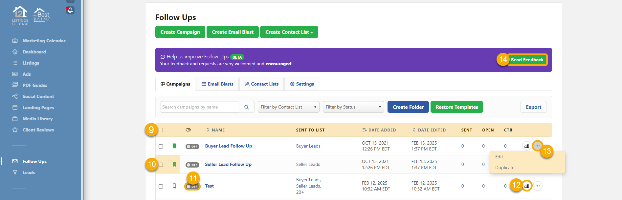Expand the Filter by Status dropdown
Image resolution: width=622 pixels, height=200 pixels.
353,107
